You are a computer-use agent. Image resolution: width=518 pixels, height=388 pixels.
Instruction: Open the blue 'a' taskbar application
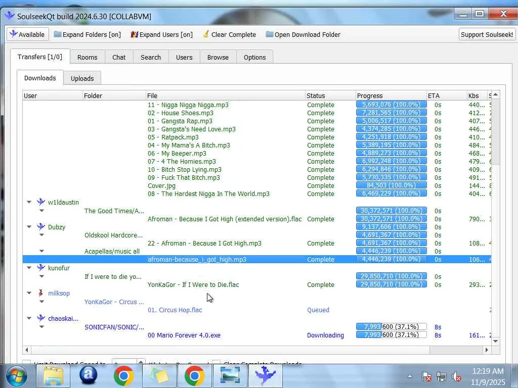coord(88,376)
